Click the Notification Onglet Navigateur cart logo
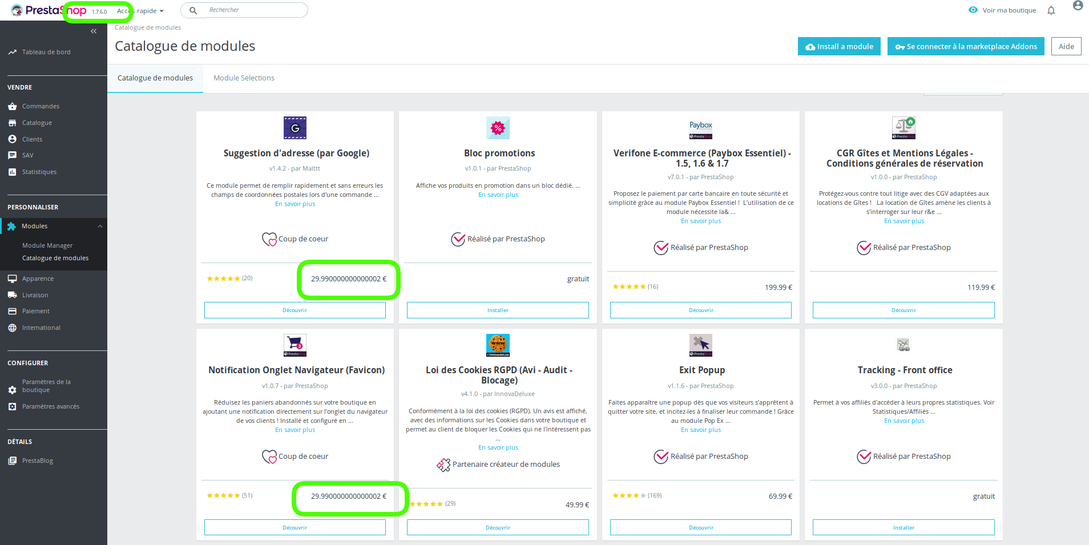 [x=295, y=345]
